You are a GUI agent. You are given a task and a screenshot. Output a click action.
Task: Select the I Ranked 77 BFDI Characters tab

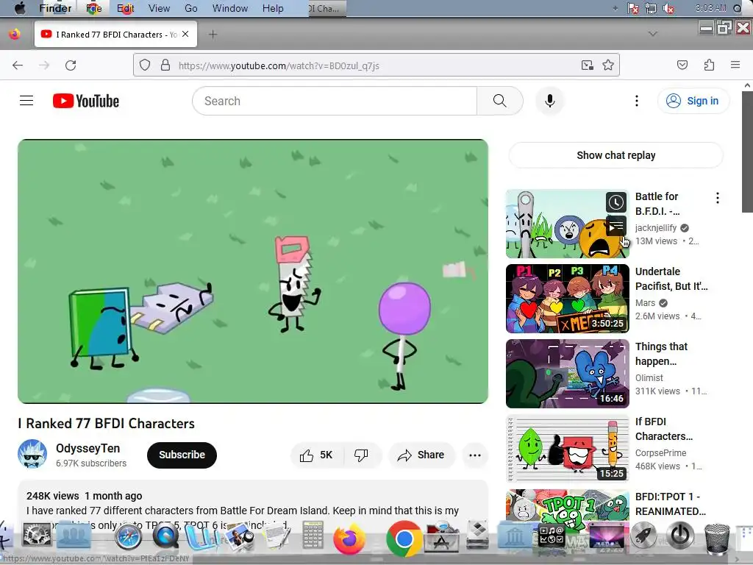coord(115,34)
